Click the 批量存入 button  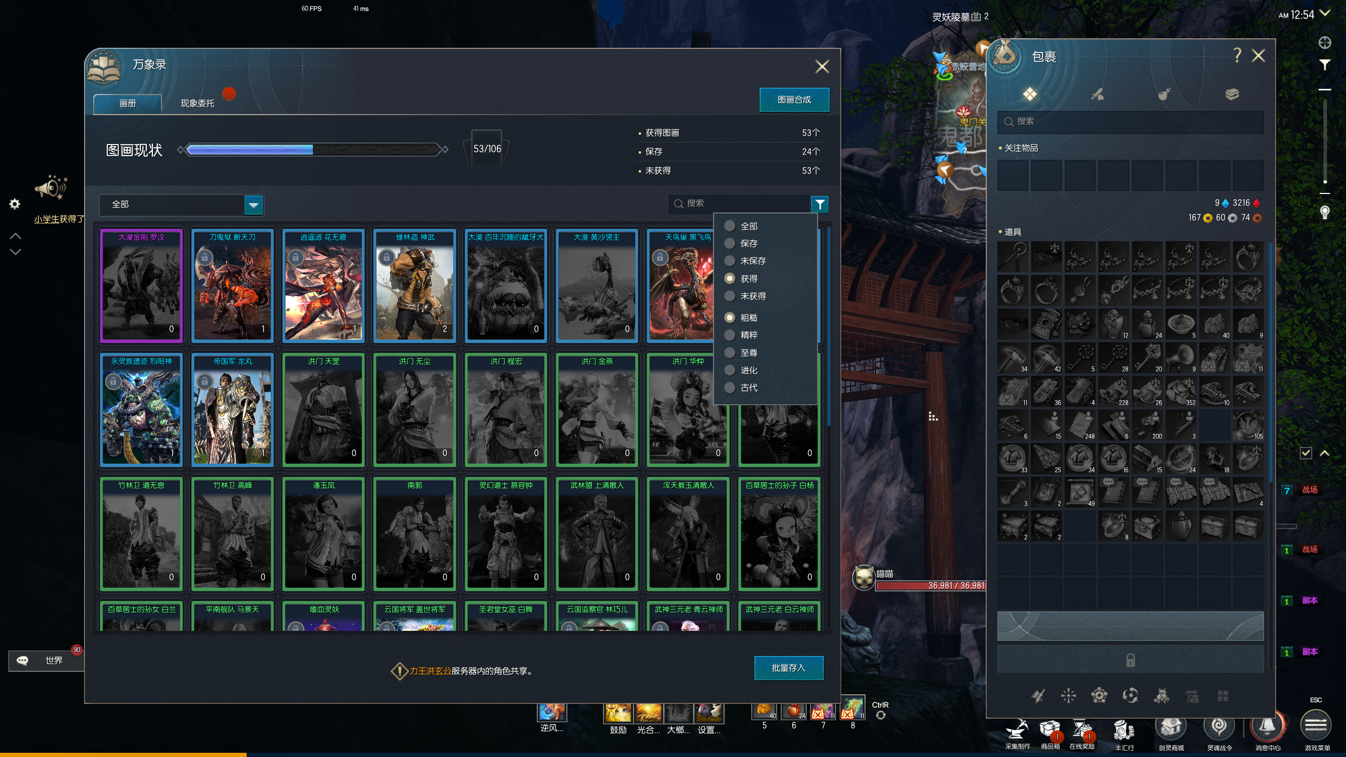[788, 668]
